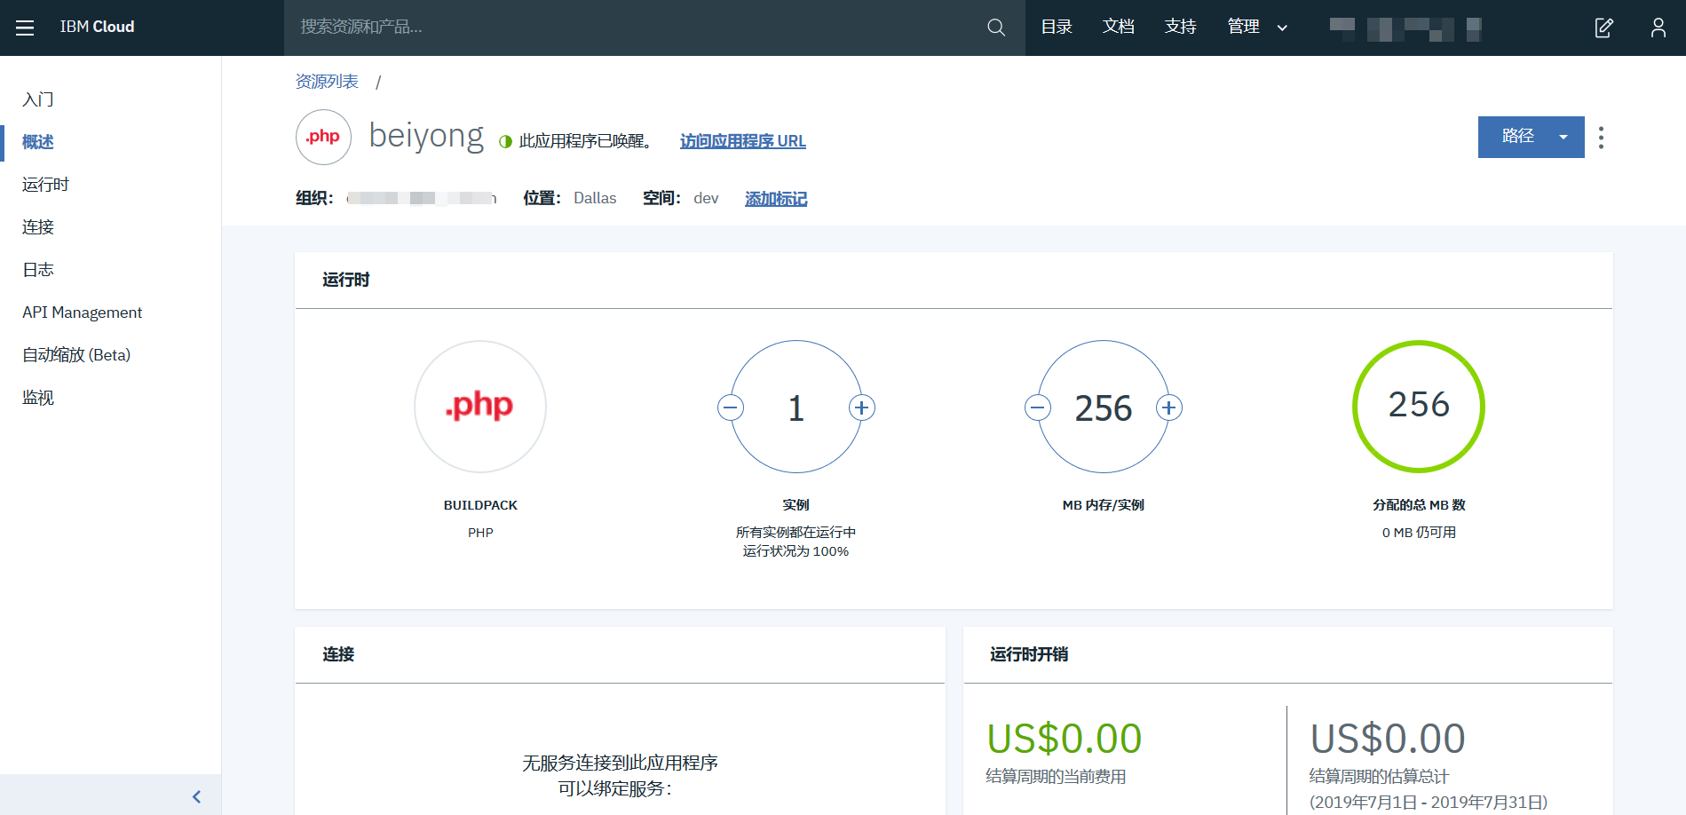Screen dimensions: 1686x815
Task: Click the 0 MB 仍可用 text
Action: [x=1419, y=533]
